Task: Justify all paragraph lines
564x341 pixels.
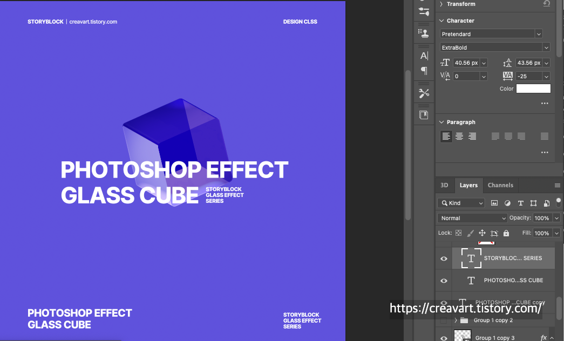Action: [545, 136]
